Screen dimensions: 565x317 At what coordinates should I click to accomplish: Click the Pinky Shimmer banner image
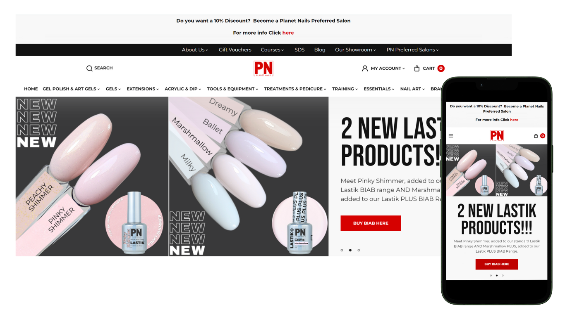(x=92, y=176)
